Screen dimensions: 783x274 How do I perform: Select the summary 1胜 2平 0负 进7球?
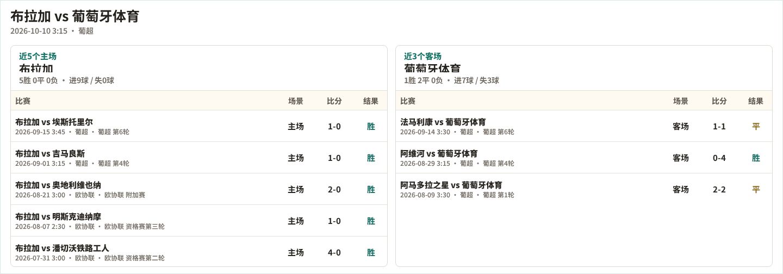[x=451, y=80]
